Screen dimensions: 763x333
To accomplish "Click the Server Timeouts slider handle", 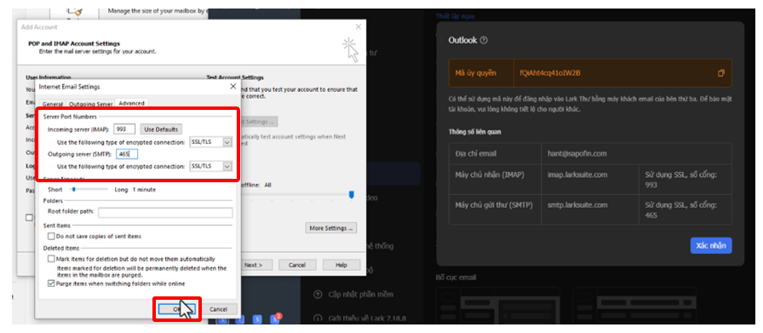I will [x=73, y=189].
